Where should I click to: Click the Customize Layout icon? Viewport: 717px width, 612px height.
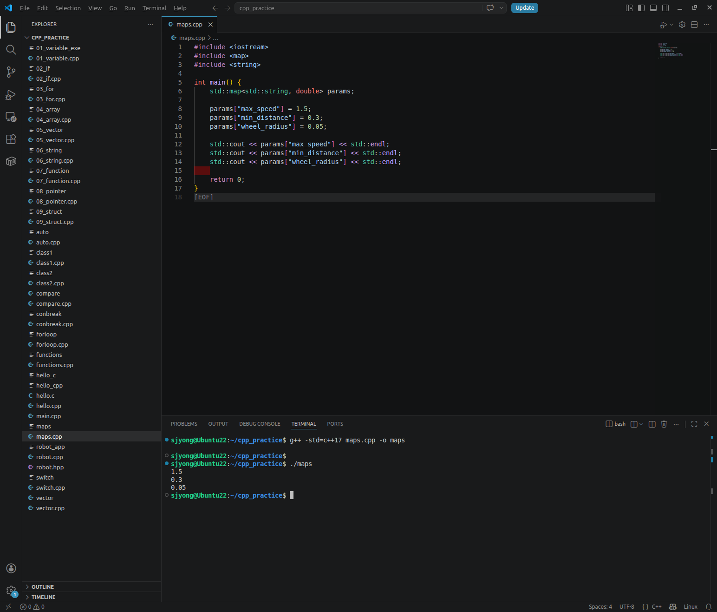(629, 8)
